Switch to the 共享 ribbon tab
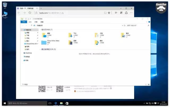This screenshot has height=108, width=170. tap(36, 22)
